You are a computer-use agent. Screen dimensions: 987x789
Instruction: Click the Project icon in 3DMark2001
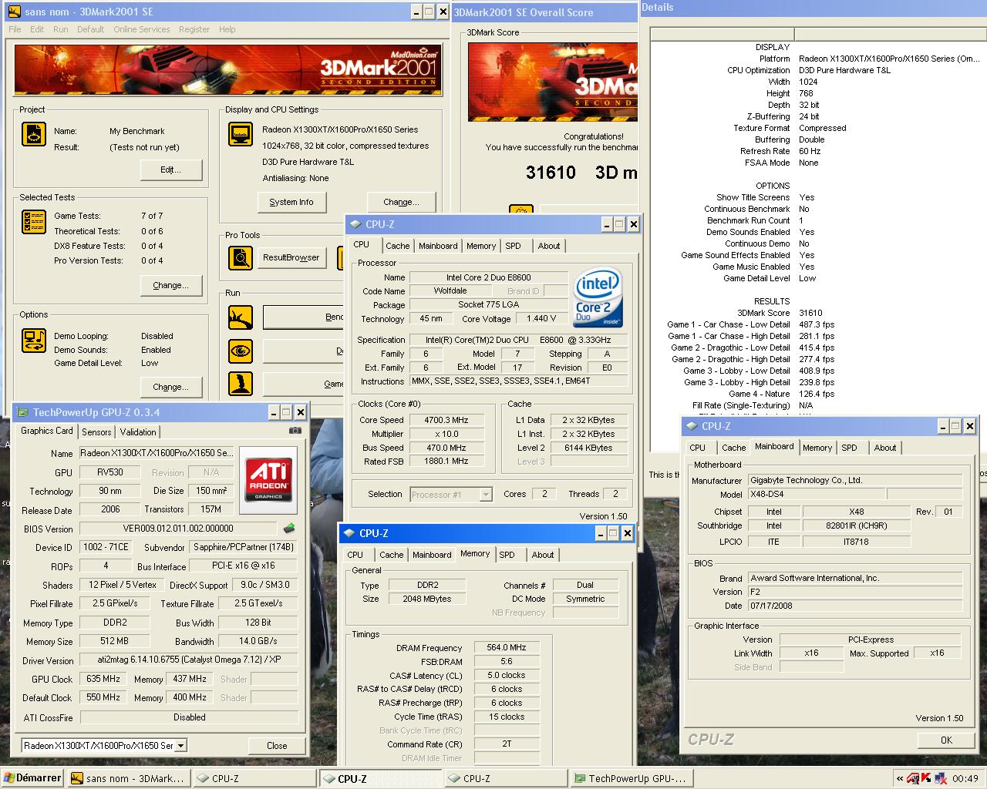click(34, 134)
